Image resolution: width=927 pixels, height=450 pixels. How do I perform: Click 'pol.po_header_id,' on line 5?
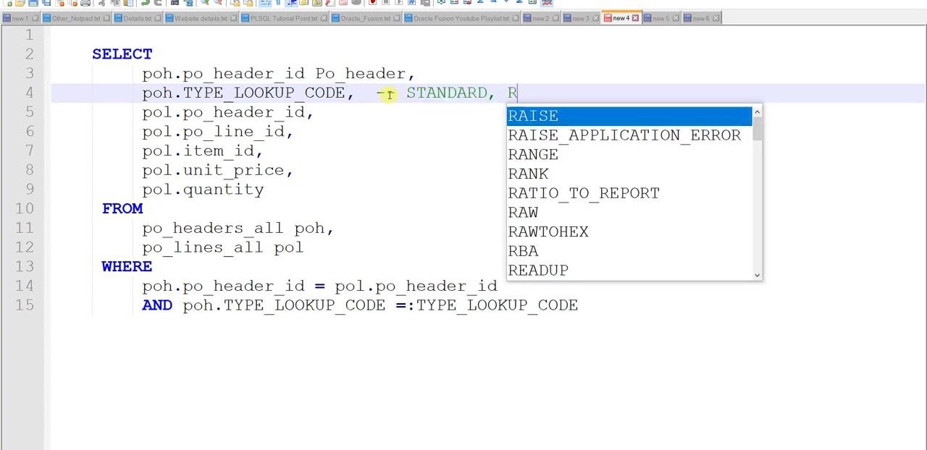(227, 112)
